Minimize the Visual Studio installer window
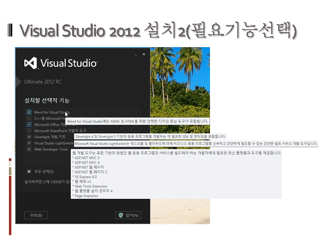The width and height of the screenshot is (319, 239). (x=136, y=55)
